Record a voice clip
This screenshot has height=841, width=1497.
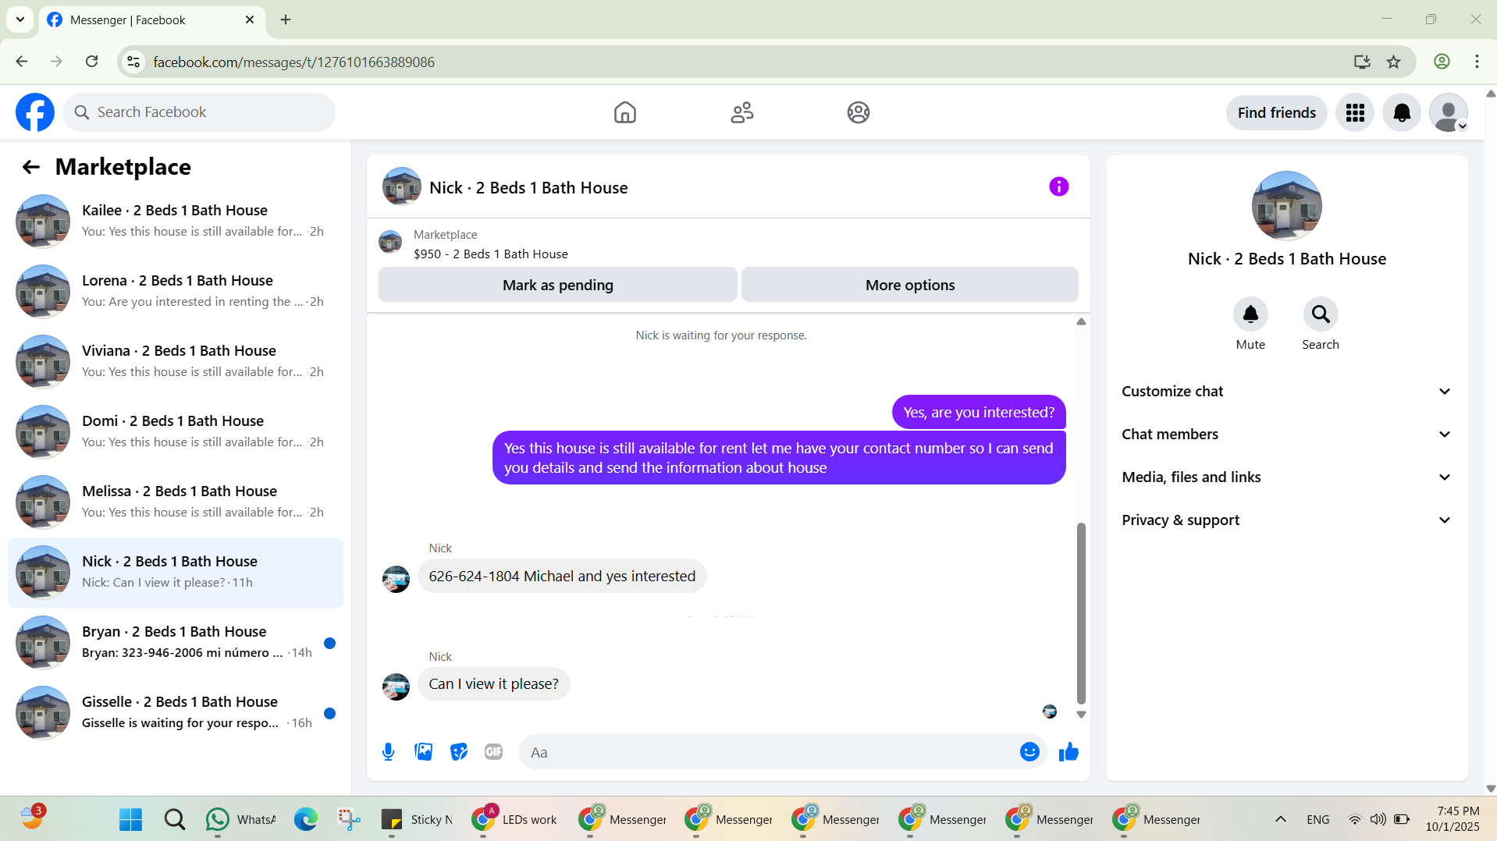point(388,752)
